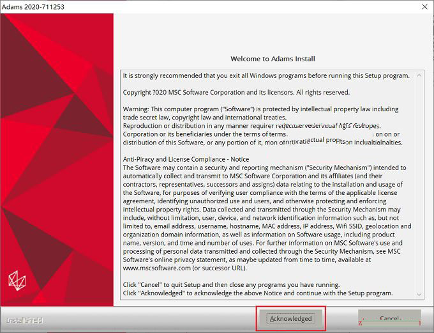Click the "Copyright ?2020 MSC Software Corporation" line
This screenshot has height=333, width=434.
pyautogui.click(x=236, y=92)
